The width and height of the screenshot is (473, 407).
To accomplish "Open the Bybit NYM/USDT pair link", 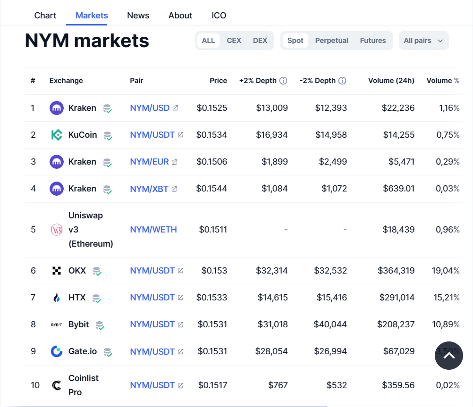I will (152, 324).
